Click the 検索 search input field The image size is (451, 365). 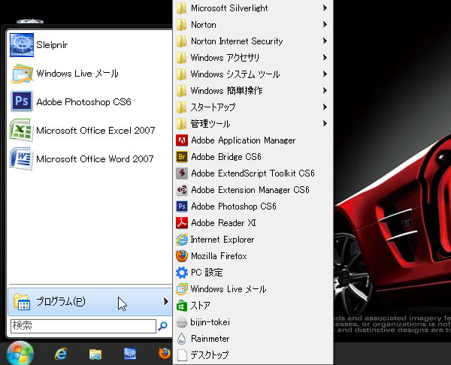pos(81,326)
